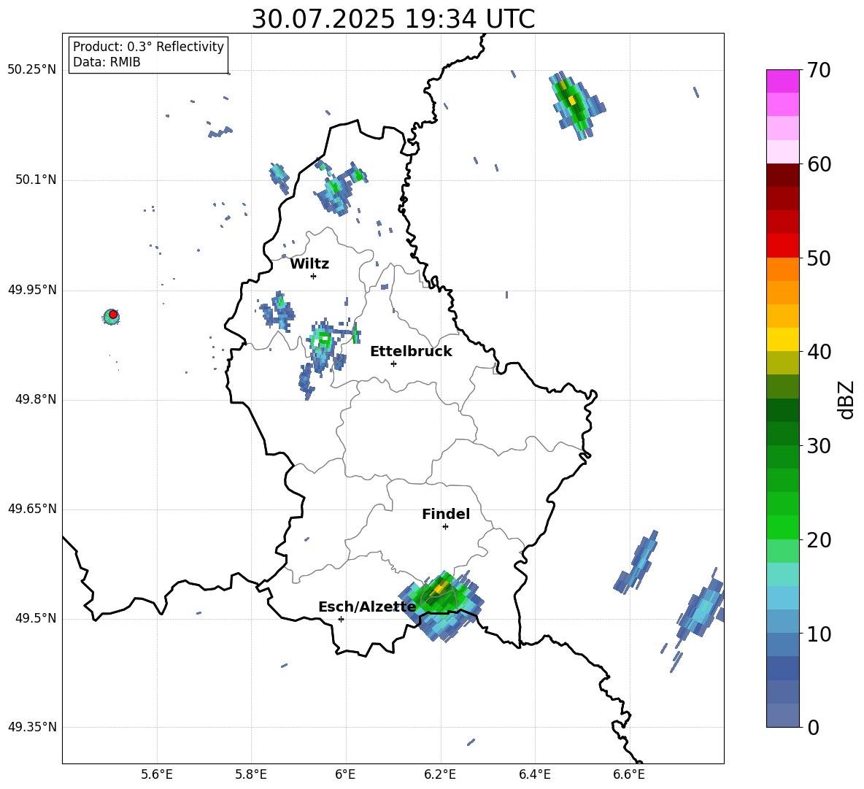Click the colorbar tick value 40
Image resolution: width=864 pixels, height=789 pixels.
click(x=818, y=352)
